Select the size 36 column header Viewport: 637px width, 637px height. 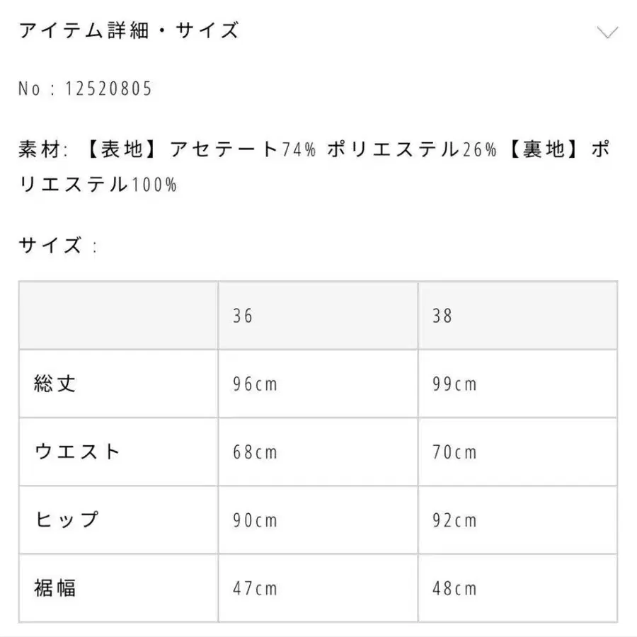click(x=243, y=316)
